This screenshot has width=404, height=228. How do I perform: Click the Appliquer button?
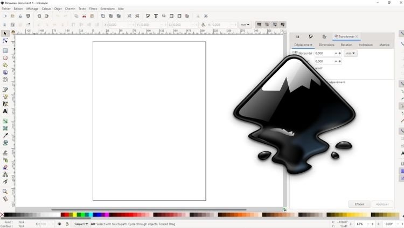point(382,204)
